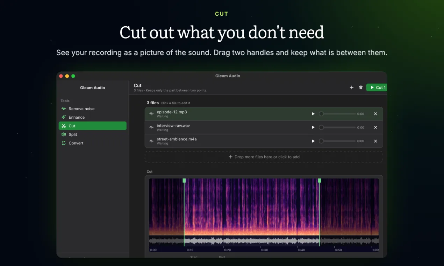Click the waveform icon beside street-ambience.m4a
The height and width of the screenshot is (266, 444).
click(151, 141)
